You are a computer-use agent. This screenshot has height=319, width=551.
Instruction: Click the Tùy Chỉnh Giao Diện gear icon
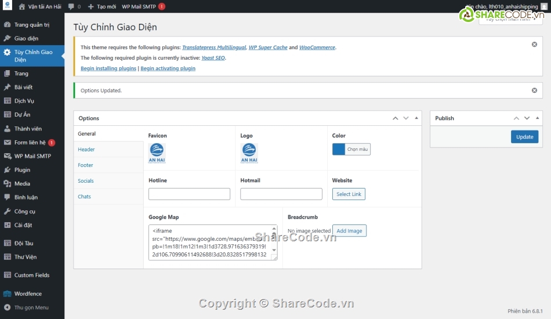pyautogui.click(x=7, y=52)
